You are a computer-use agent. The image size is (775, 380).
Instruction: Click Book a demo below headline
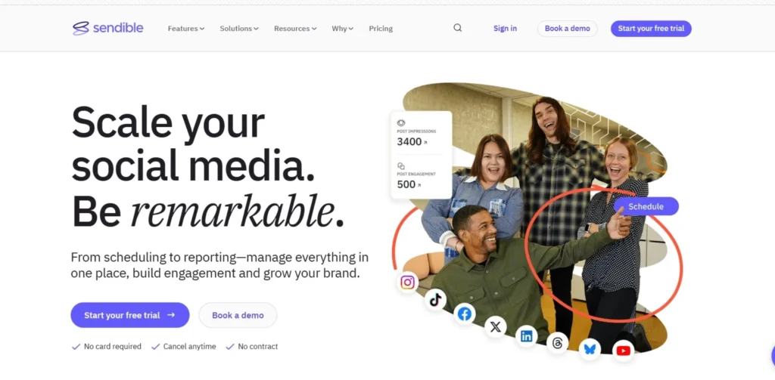pyautogui.click(x=238, y=315)
